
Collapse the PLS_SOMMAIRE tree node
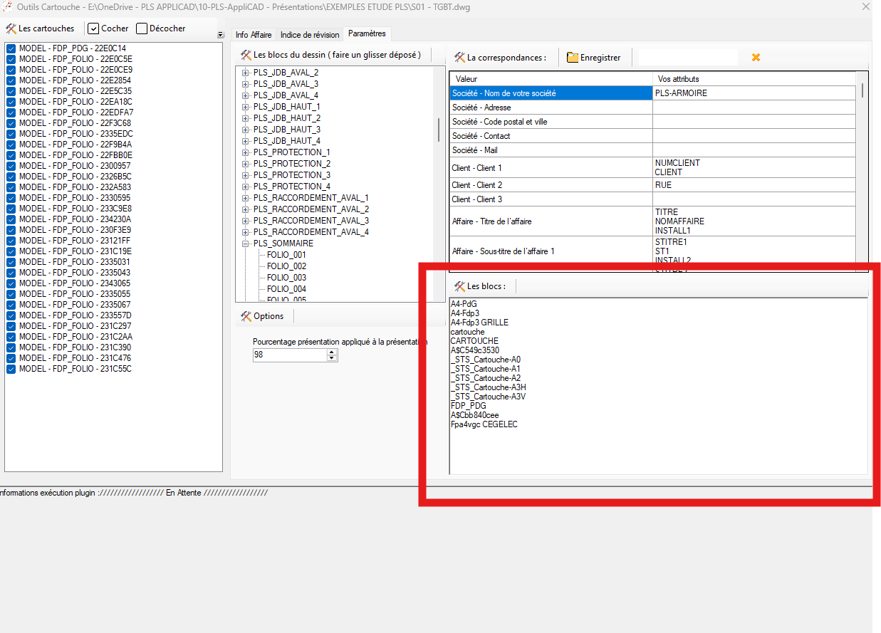[245, 243]
